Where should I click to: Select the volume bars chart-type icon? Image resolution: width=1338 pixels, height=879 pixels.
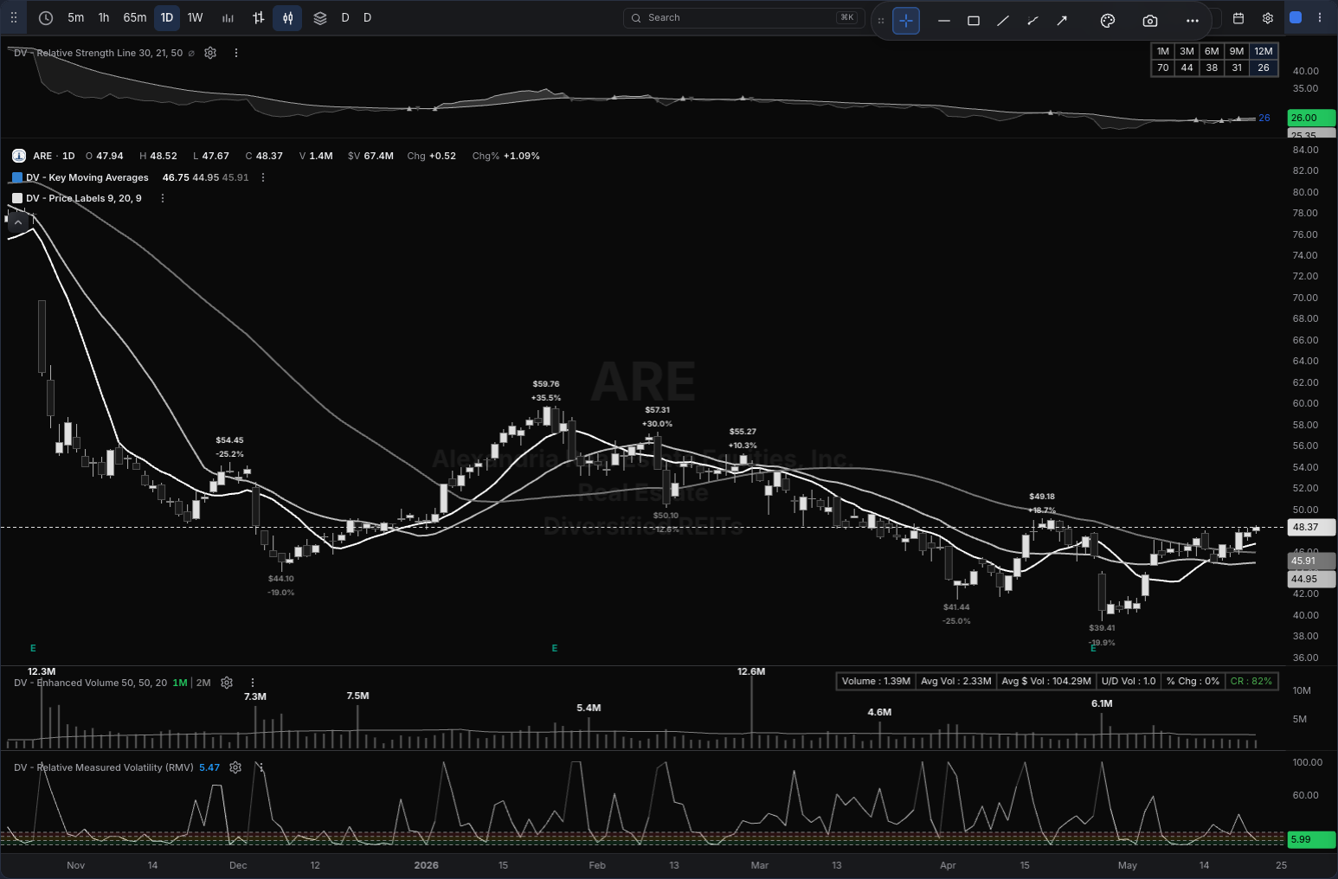(x=228, y=17)
